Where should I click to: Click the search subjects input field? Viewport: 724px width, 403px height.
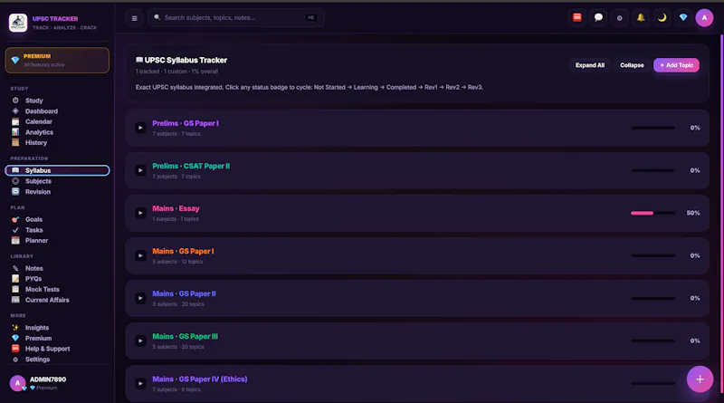pyautogui.click(x=236, y=17)
